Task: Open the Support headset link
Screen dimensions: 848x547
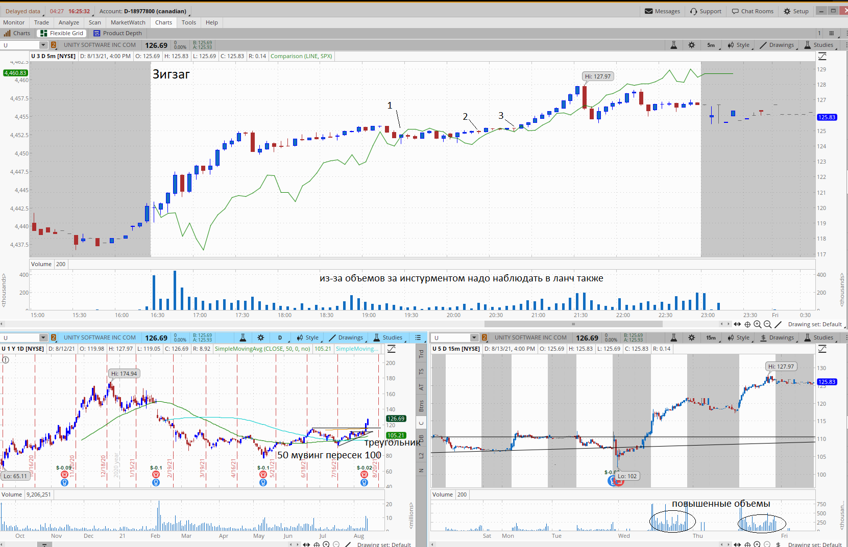Action: point(706,11)
